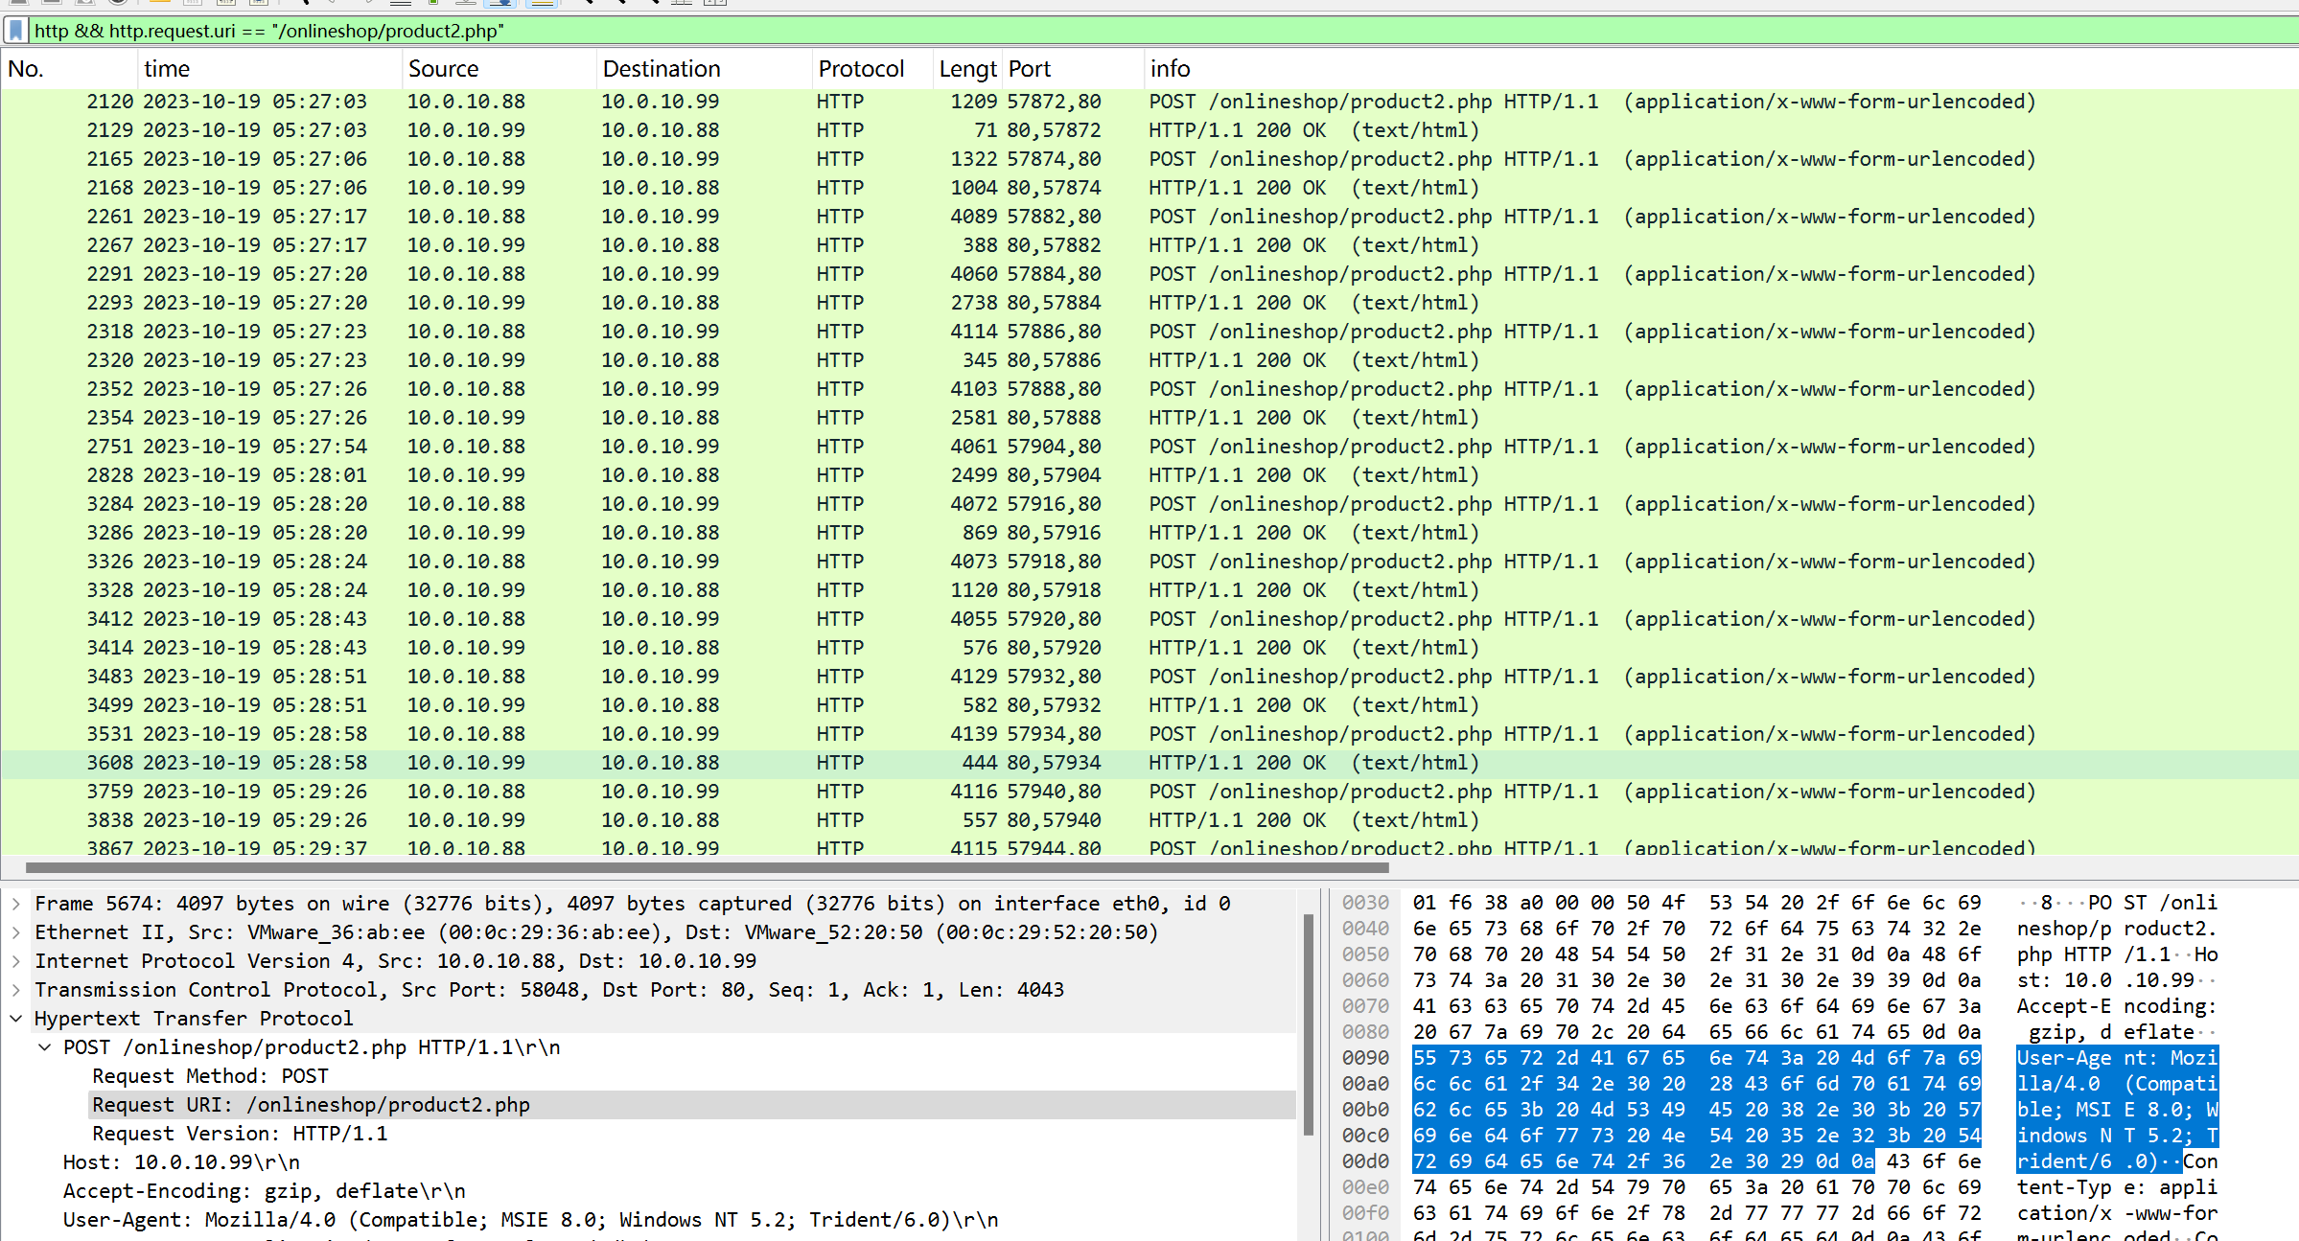Viewport: 2299px width, 1241px height.
Task: Expand Transmission Control Protocol node
Action: 16,990
